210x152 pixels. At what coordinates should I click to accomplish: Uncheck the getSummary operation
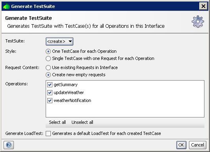[50, 85]
